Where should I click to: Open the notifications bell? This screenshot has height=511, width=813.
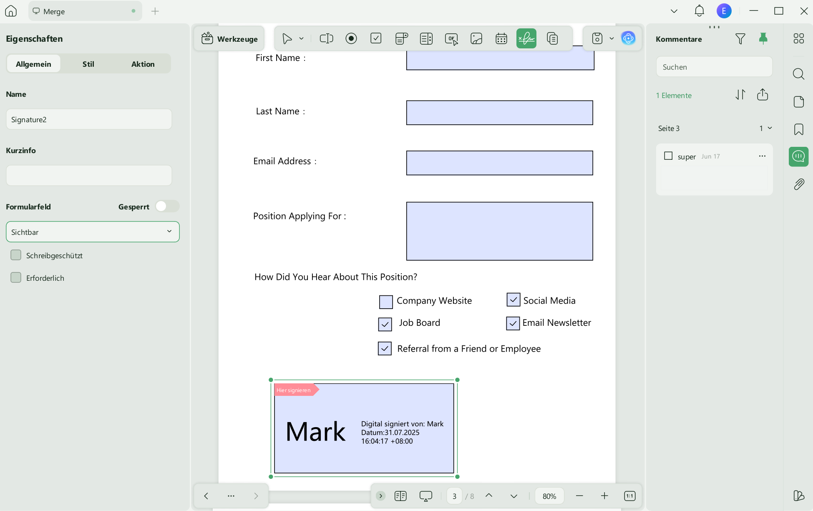point(700,11)
